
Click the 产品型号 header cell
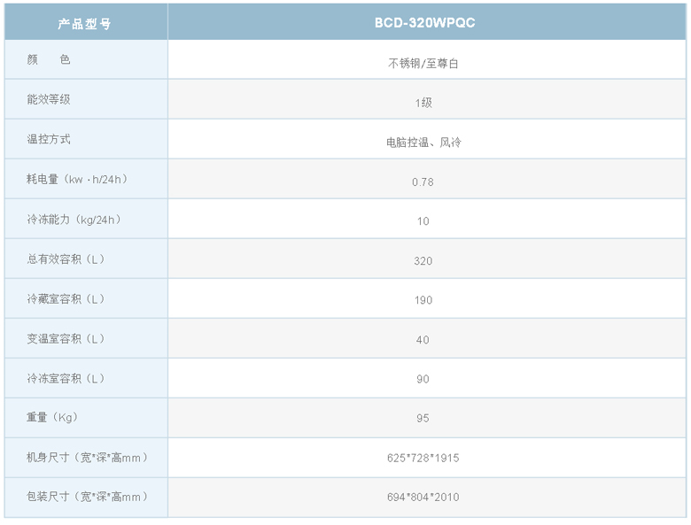pos(85,23)
